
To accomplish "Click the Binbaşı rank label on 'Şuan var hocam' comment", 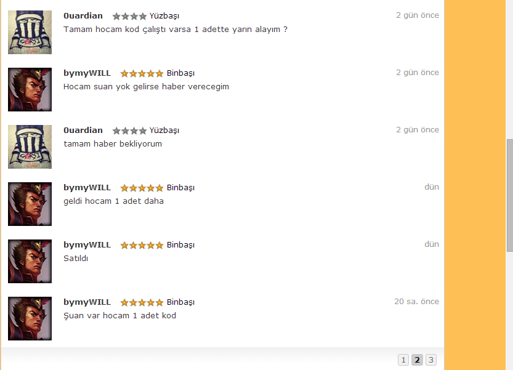I will click(180, 302).
